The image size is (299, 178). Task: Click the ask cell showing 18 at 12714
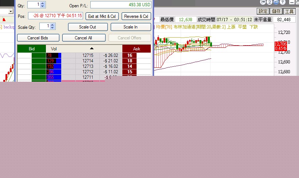pos(130,61)
